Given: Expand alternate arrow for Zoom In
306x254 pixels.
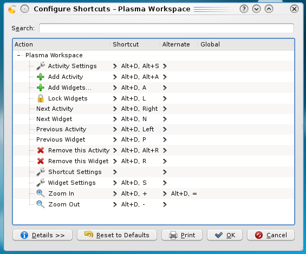Looking at the screenshot, I should pyautogui.click(x=165, y=193).
